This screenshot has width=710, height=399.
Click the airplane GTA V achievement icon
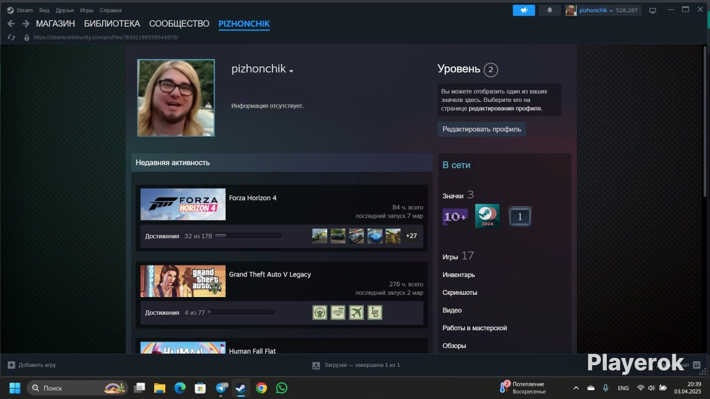(x=356, y=313)
